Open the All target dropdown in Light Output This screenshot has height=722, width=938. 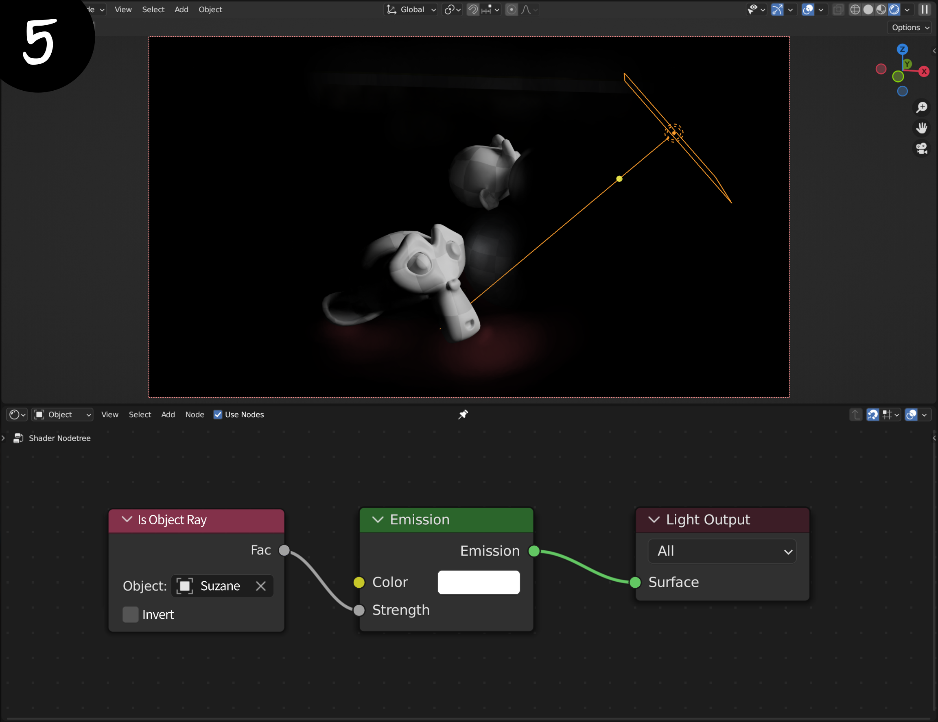722,551
